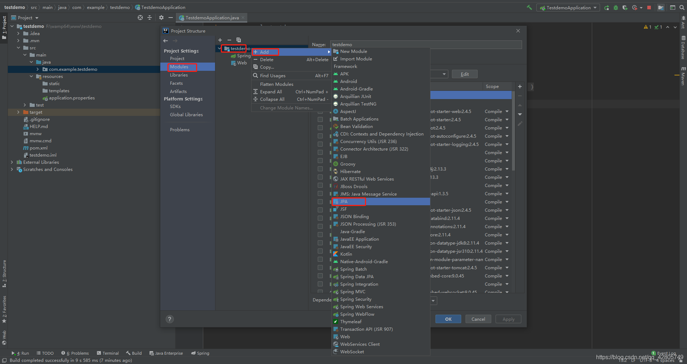Add a dependency with the plus beside Scope
Screen dimensions: 687x364
click(x=520, y=87)
